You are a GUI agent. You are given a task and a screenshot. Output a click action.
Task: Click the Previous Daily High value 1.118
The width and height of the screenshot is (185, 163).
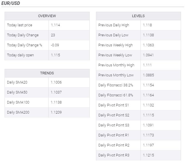(x=147, y=25)
